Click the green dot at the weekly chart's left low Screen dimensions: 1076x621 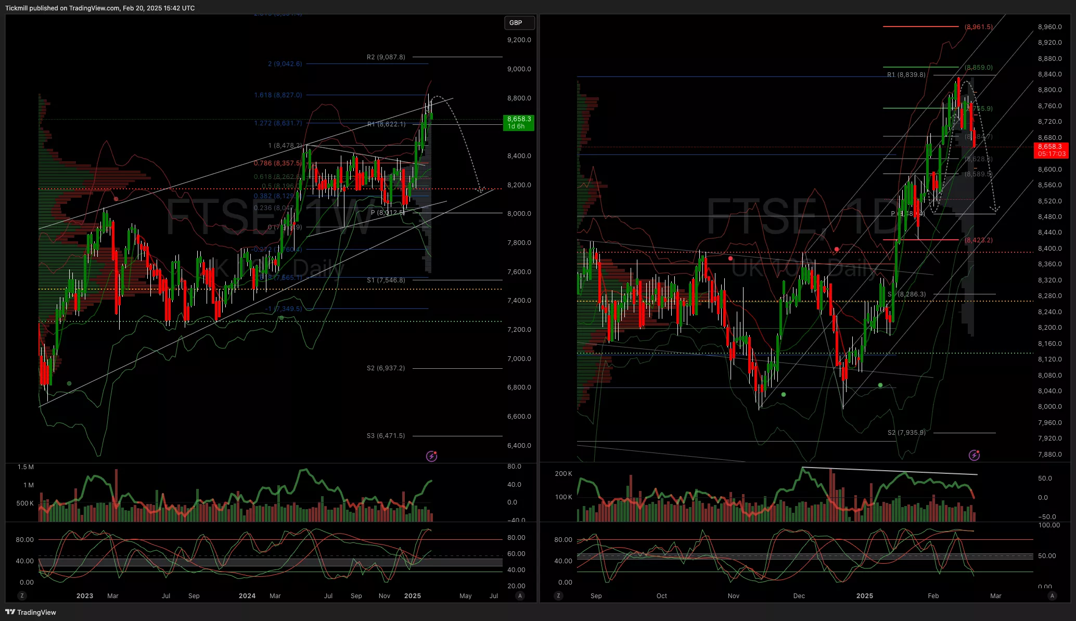click(x=69, y=383)
